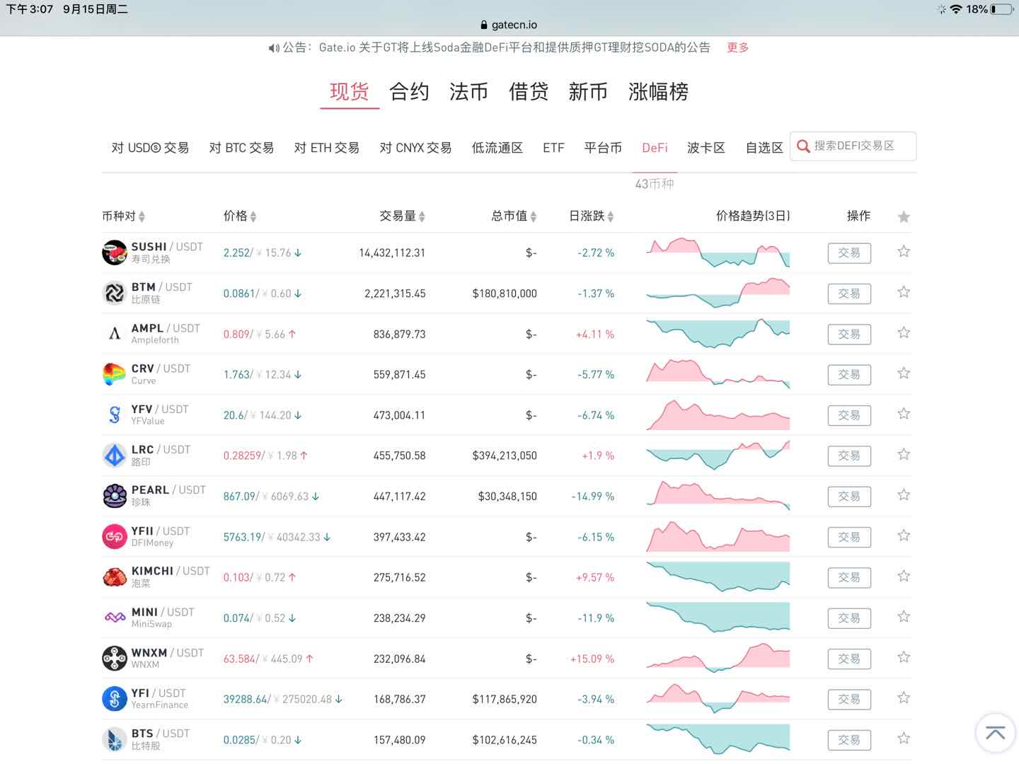
Task: Click the BTS coin logo icon
Action: [x=114, y=740]
